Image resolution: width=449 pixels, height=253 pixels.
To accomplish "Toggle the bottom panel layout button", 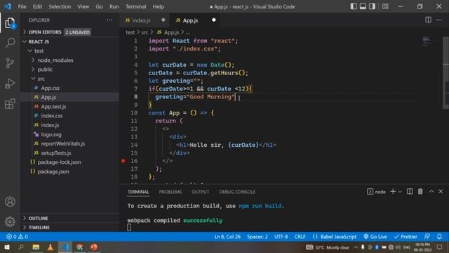I will point(363,6).
